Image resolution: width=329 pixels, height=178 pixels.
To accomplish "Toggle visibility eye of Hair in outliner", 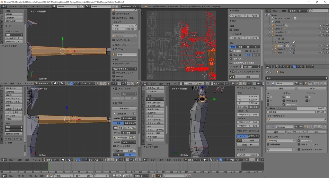I will tap(320, 53).
